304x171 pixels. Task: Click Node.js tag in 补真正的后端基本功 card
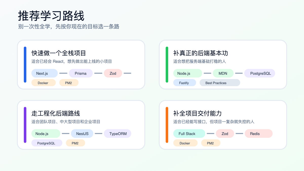188,73
